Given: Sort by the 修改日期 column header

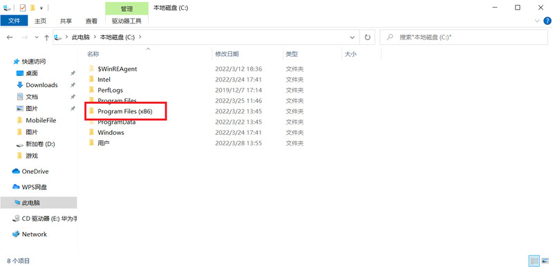Looking at the screenshot, I should click(x=227, y=54).
